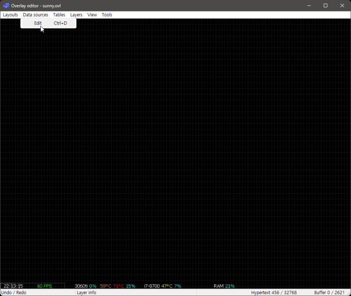Select Edit from the open menu
351x296 pixels.
(38, 23)
